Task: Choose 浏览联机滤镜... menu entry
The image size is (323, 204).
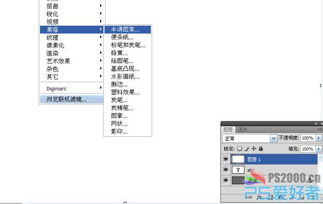Action: 72,100
